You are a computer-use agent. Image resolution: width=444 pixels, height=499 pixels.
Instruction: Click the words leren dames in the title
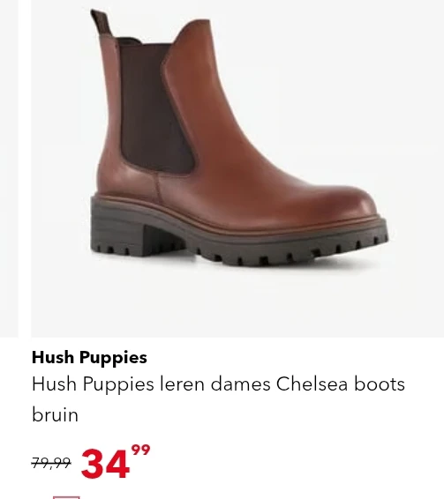(214, 384)
